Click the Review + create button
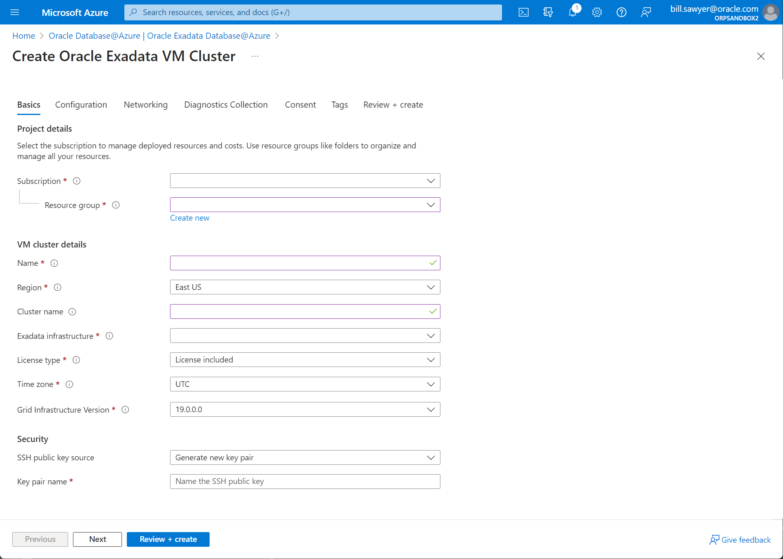783x559 pixels. tap(168, 539)
